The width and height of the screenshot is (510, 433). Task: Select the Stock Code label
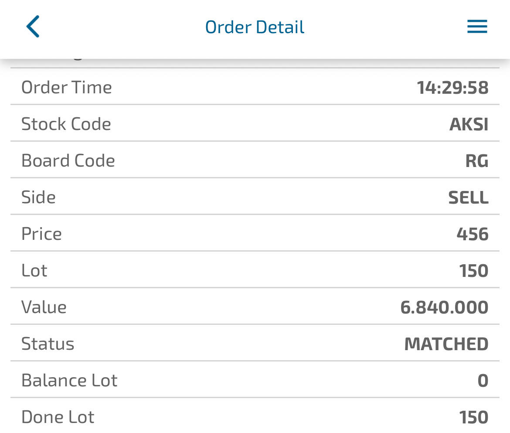(x=66, y=124)
